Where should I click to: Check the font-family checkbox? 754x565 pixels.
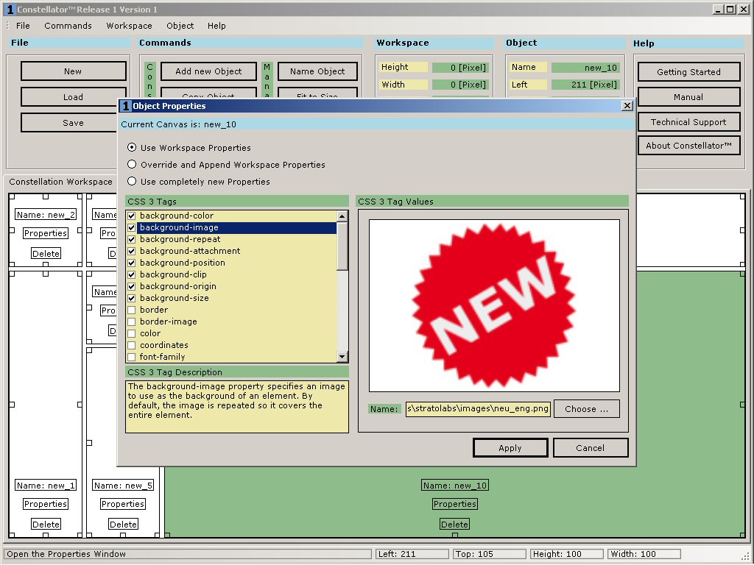tap(132, 357)
